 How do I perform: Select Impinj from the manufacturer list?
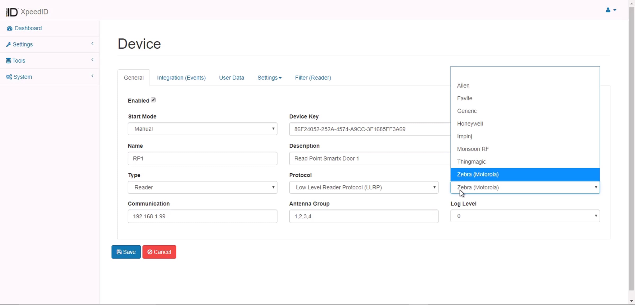tap(465, 136)
